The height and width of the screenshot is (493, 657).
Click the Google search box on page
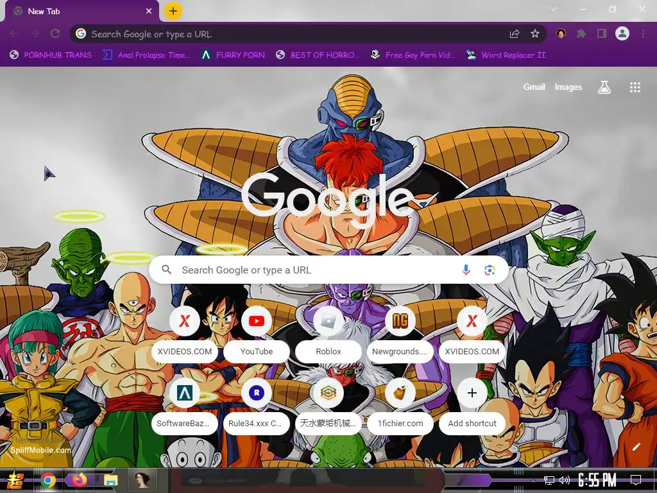[328, 270]
